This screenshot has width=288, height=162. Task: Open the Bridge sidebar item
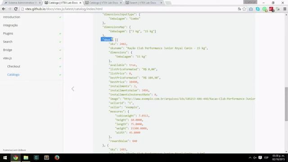click(x=7, y=50)
